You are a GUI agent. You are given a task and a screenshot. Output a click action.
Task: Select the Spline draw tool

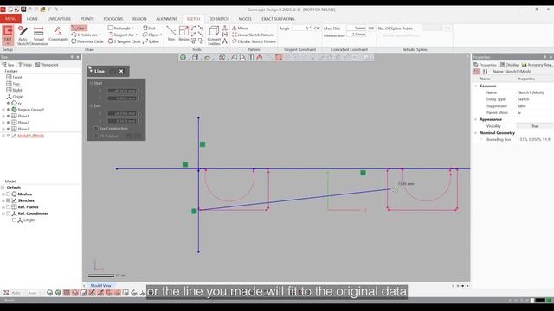pos(151,41)
